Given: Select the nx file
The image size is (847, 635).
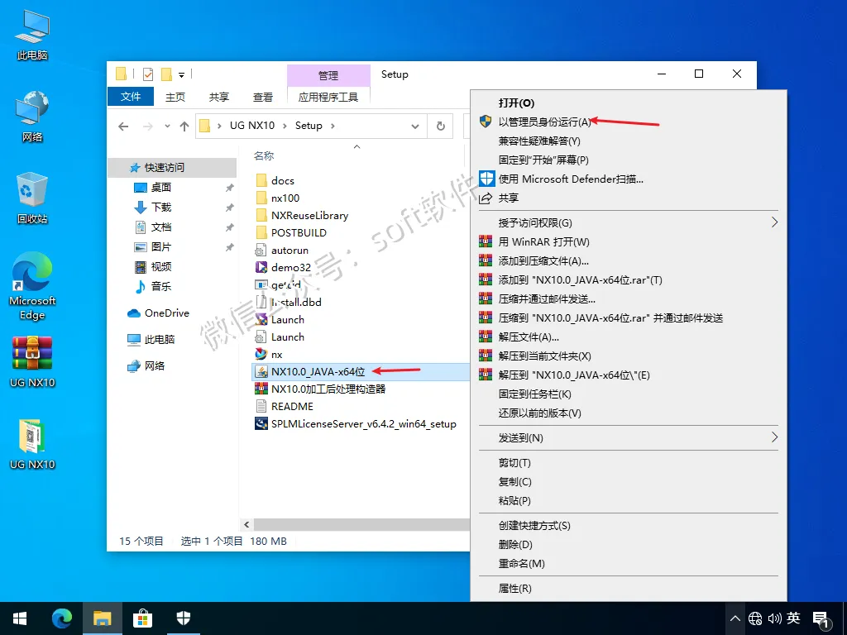Looking at the screenshot, I should [276, 354].
